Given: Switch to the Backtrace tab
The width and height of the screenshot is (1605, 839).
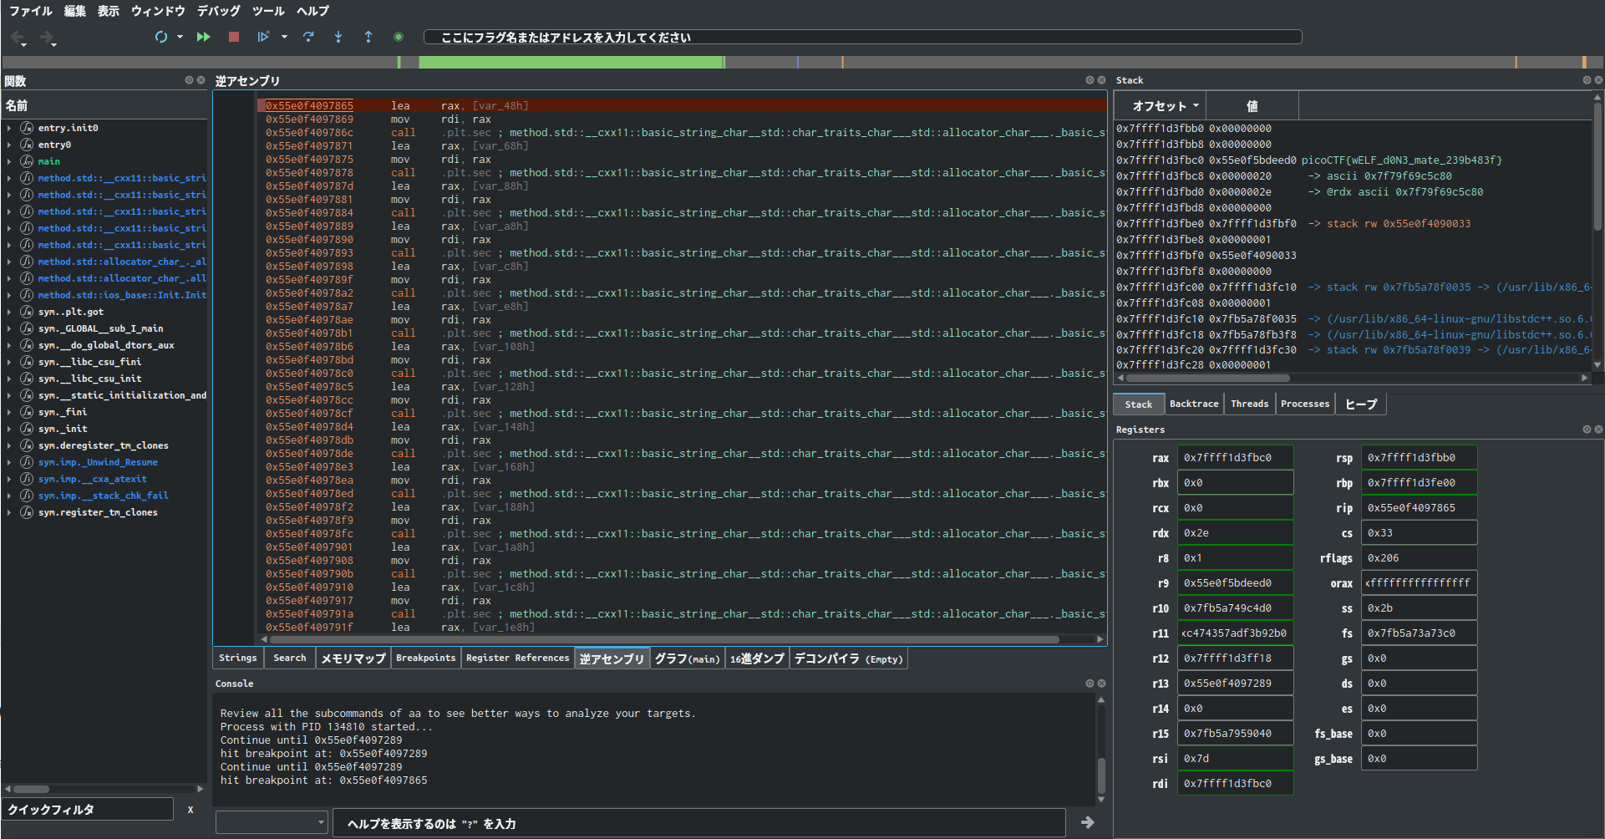Looking at the screenshot, I should pyautogui.click(x=1193, y=404).
